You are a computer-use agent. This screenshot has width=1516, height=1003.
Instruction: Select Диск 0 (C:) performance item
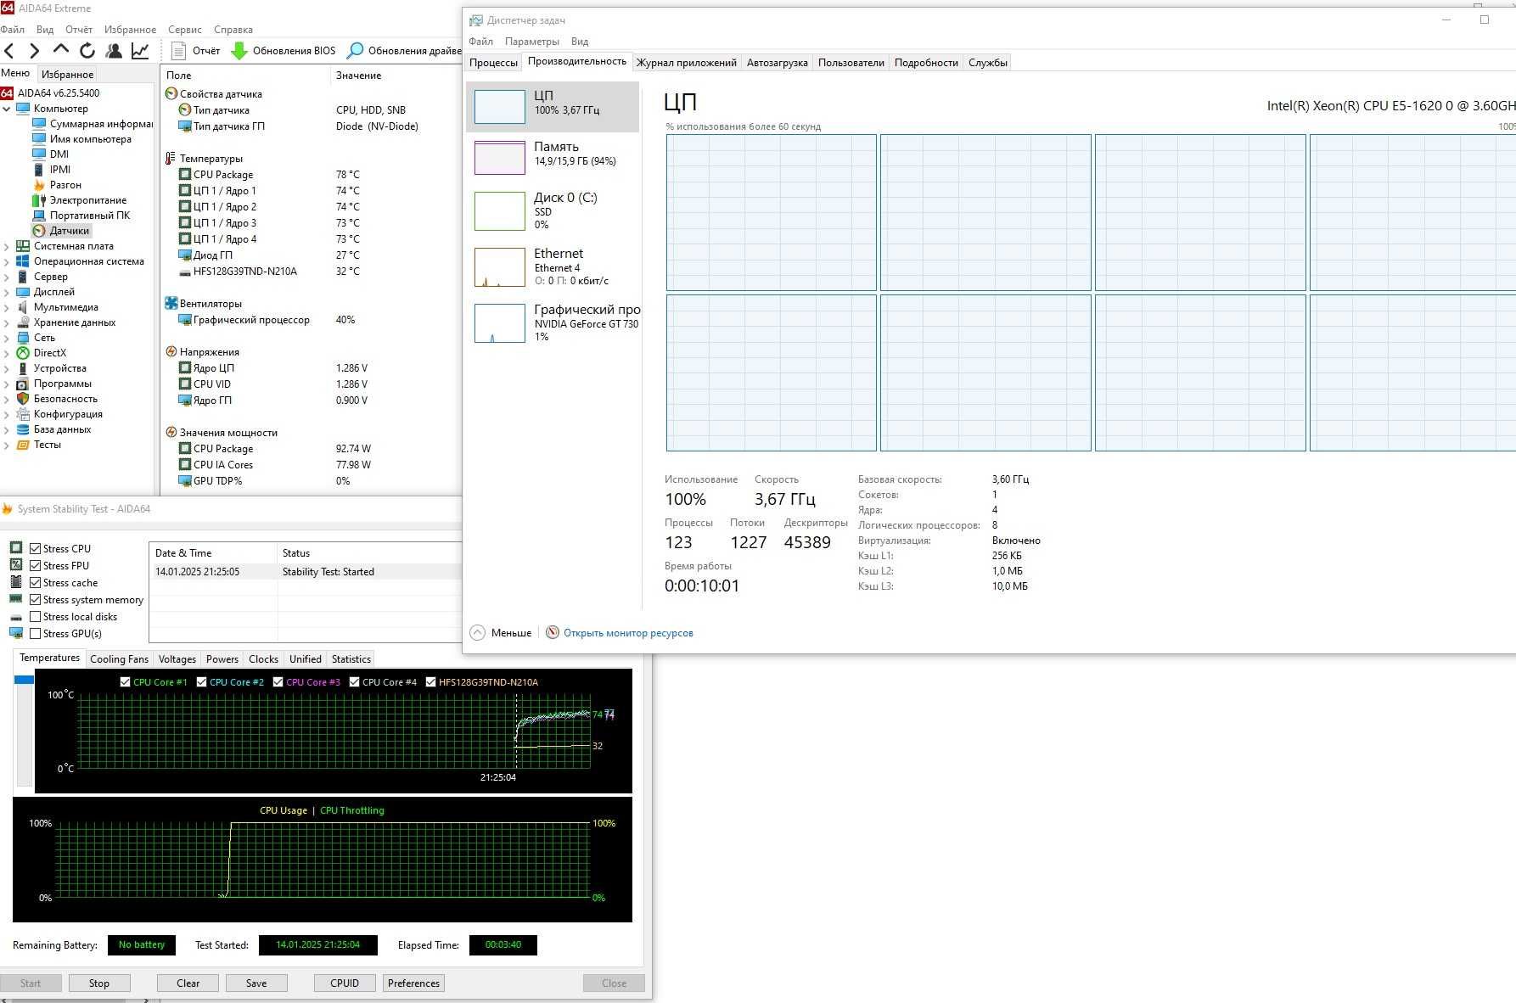pos(552,211)
